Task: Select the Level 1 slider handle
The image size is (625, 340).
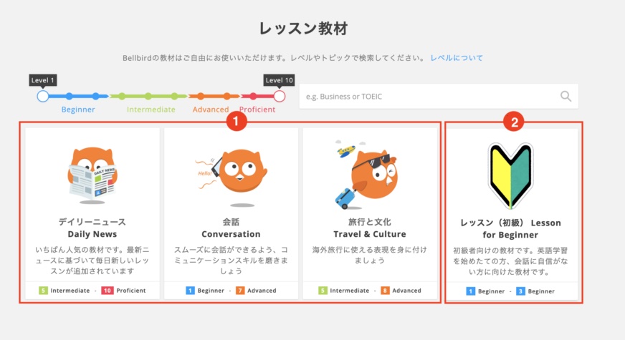Action: (43, 96)
